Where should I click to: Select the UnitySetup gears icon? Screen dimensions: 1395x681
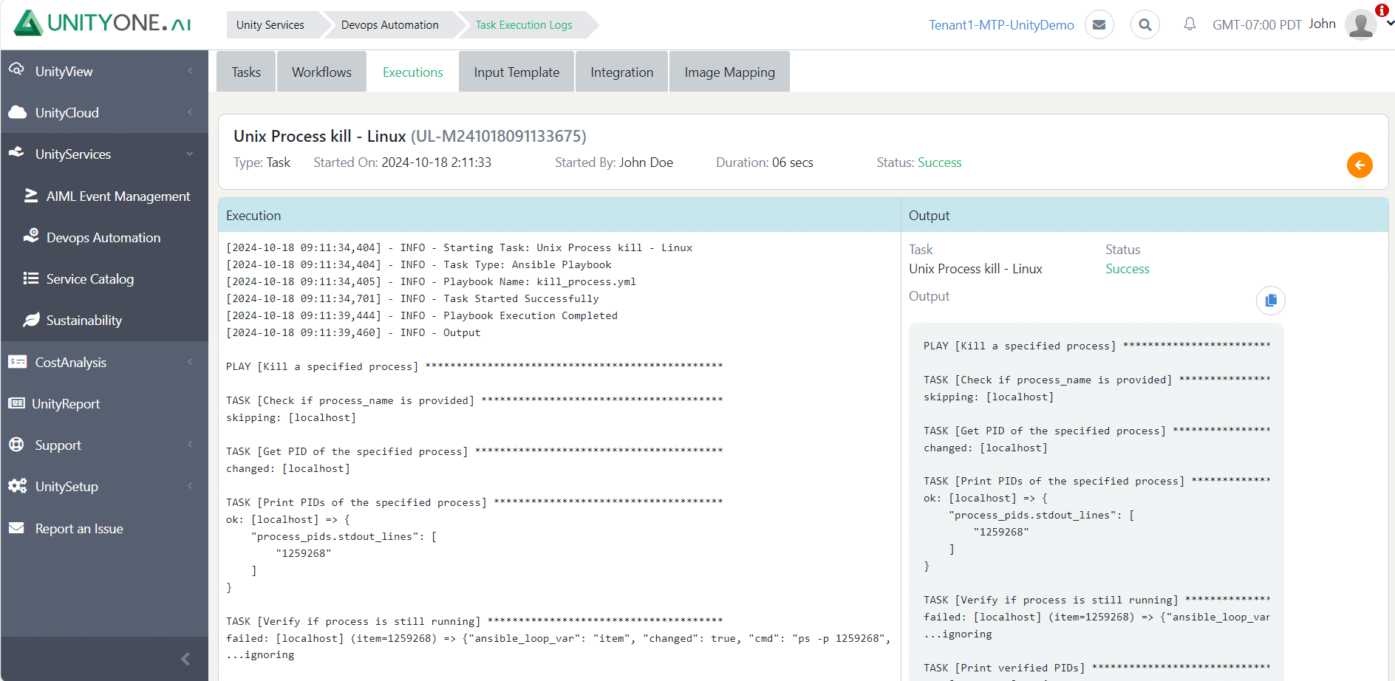[x=17, y=486]
